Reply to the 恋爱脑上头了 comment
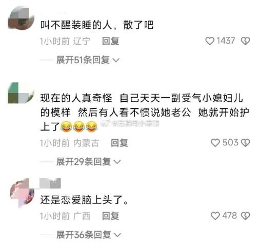The height and width of the screenshot is (244, 260). 110,216
